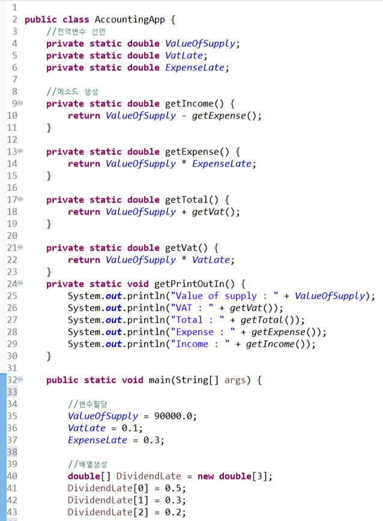Click the comment //변수할당
The image size is (383, 521).
[88, 404]
